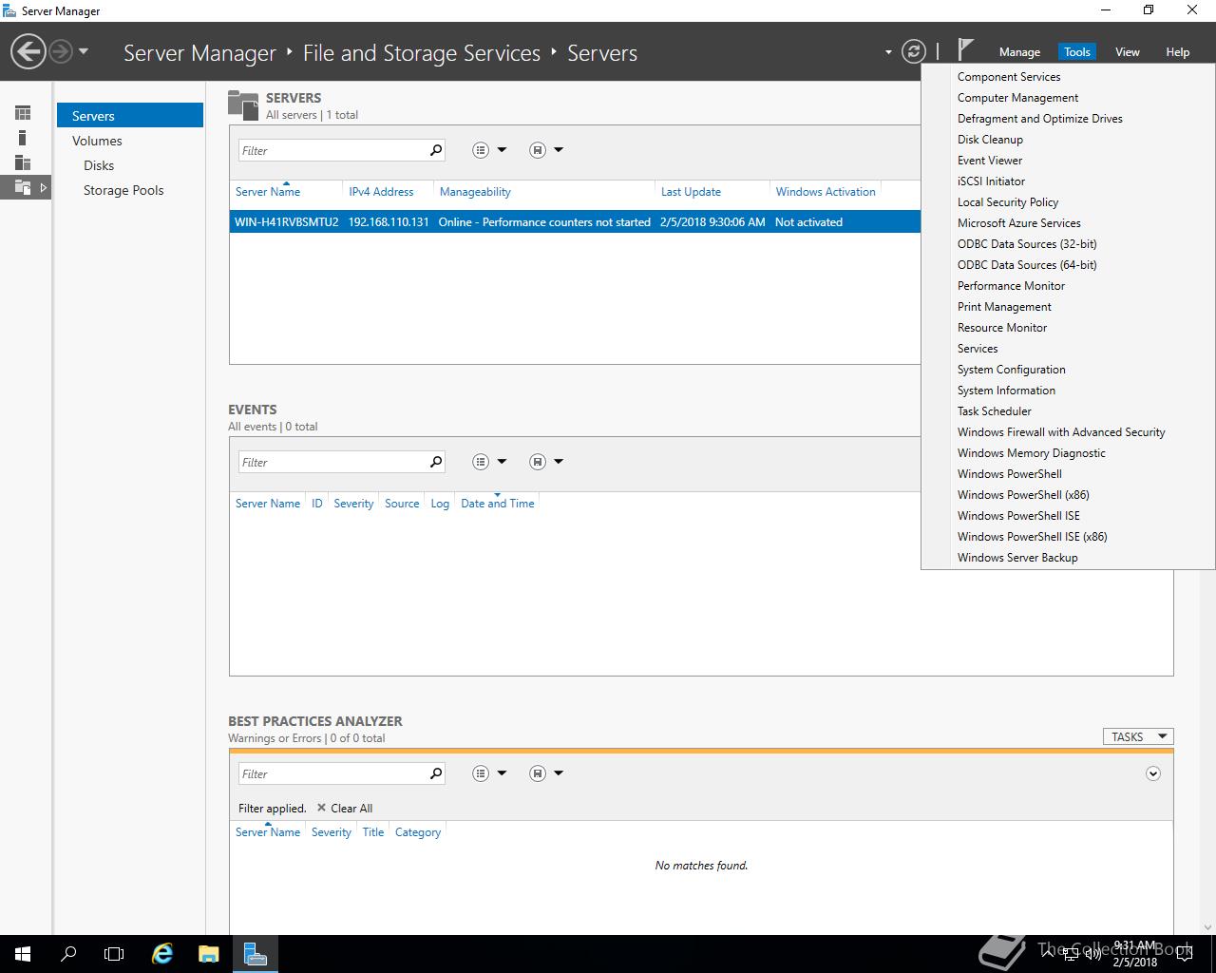Viewport: 1216px width, 973px height.
Task: Click the refresh icon in the header
Action: (913, 51)
